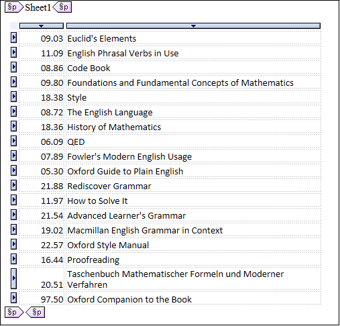This screenshot has width=340, height=326.
Task: Expand the Taschenbuch Mathematischer Formeln row arrow
Action: click(x=14, y=278)
